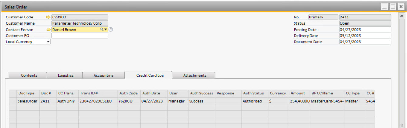Click the document number 2411 field

coord(365,17)
